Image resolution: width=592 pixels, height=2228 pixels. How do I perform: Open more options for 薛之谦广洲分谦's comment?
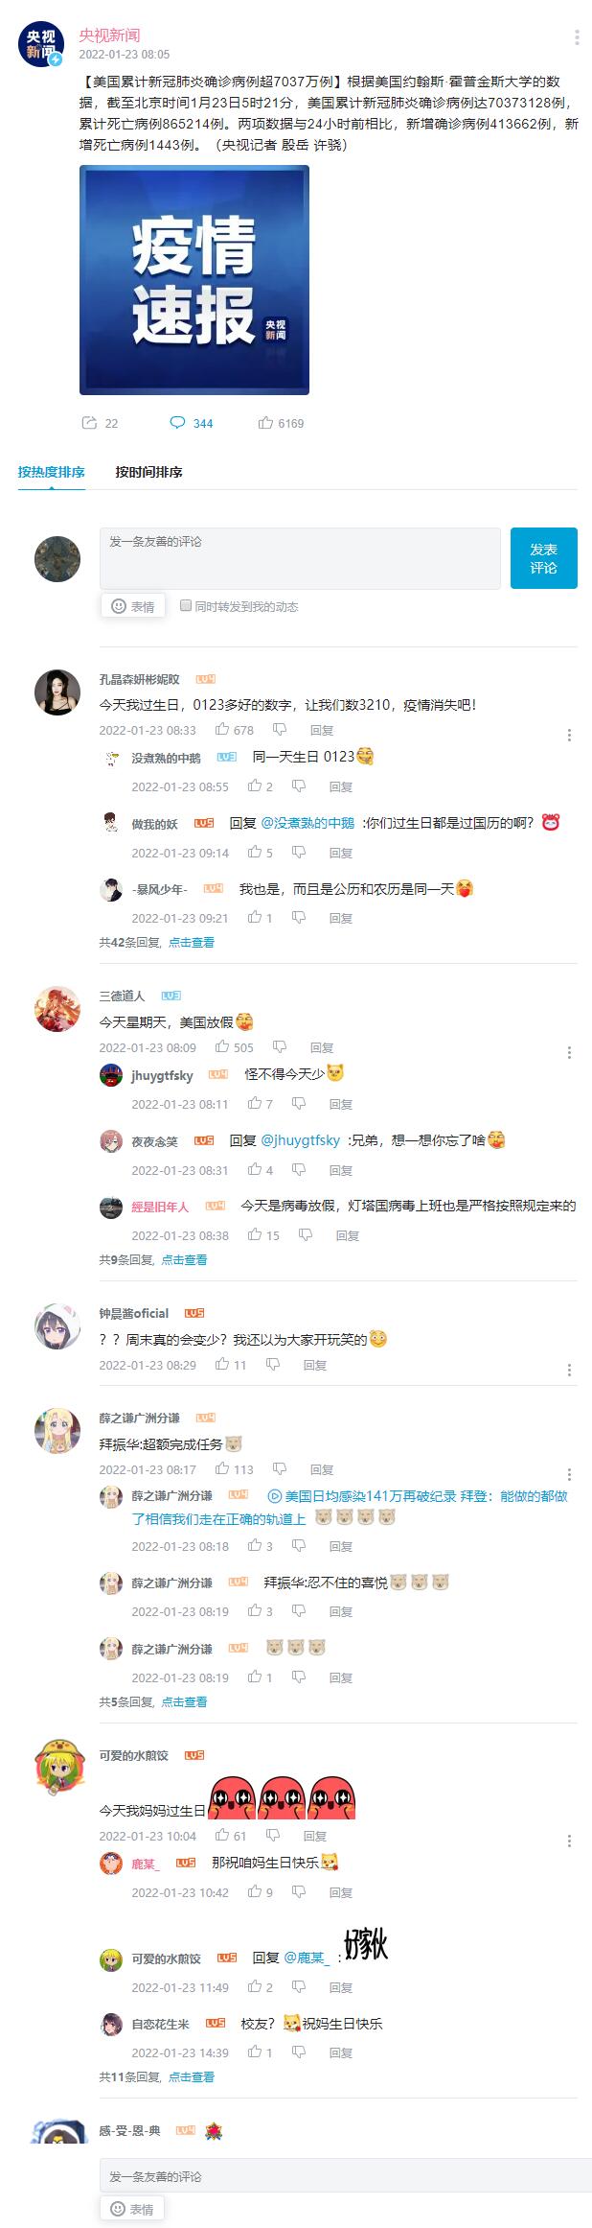point(569,1474)
